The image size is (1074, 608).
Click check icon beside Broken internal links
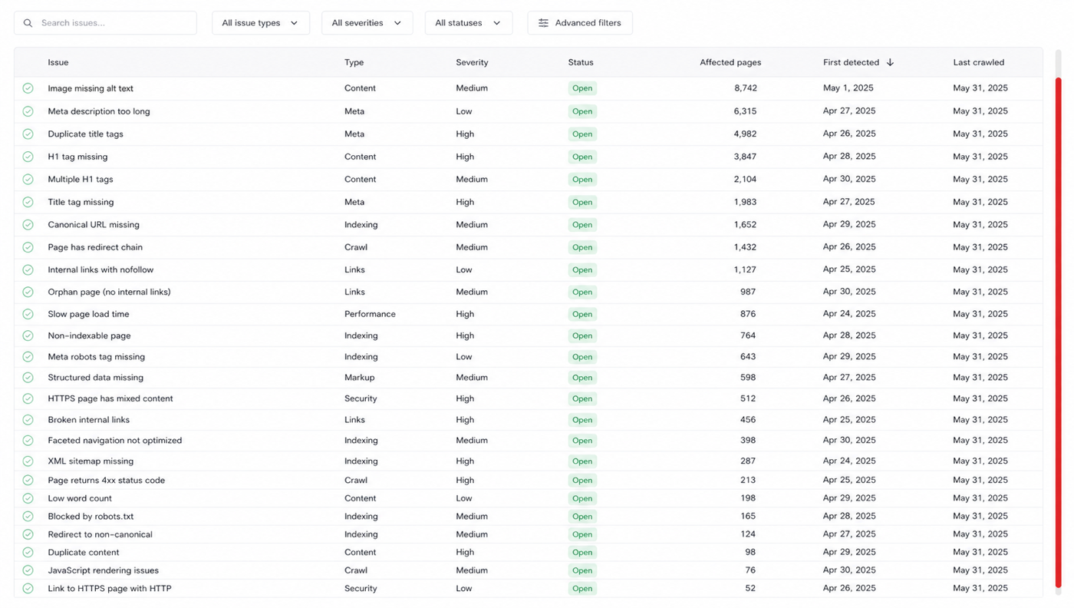28,420
